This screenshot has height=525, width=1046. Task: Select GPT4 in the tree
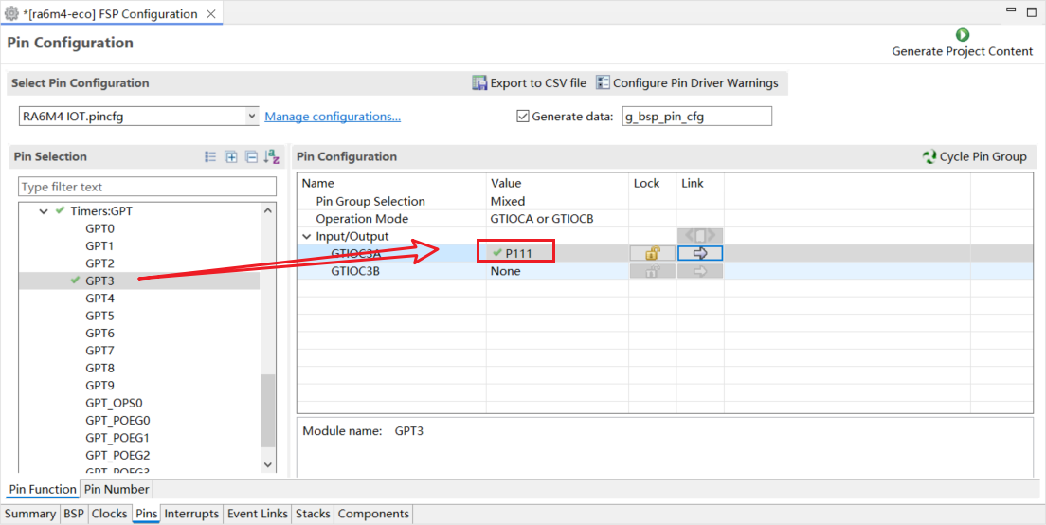(x=99, y=299)
